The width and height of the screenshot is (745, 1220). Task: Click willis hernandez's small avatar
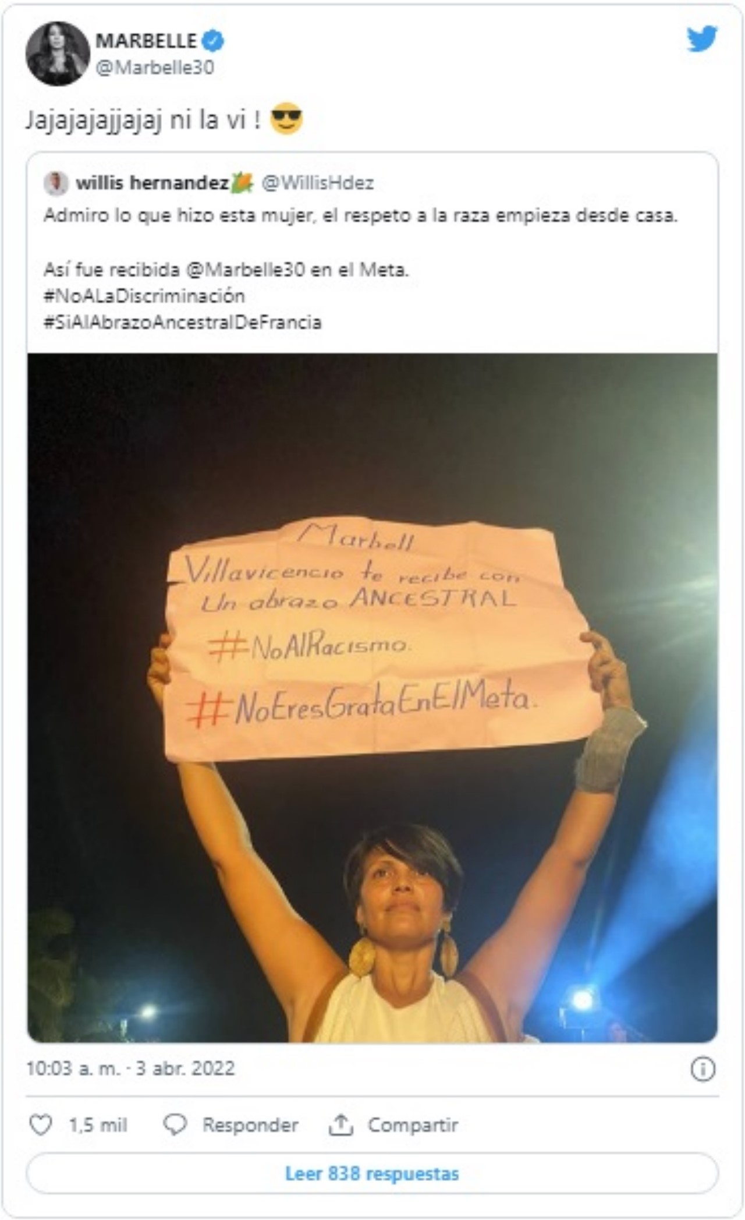[56, 183]
